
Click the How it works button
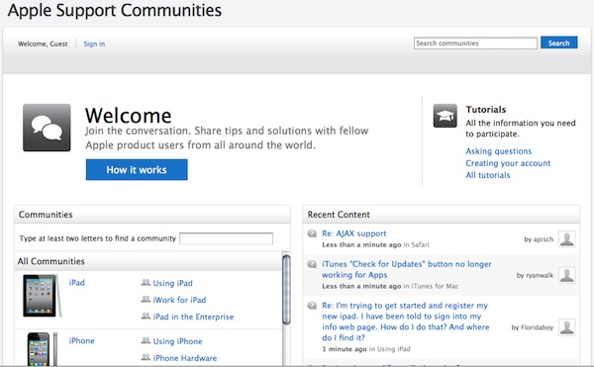pyautogui.click(x=137, y=169)
